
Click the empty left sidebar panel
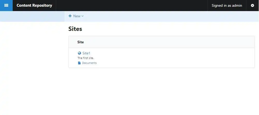(32, 64)
